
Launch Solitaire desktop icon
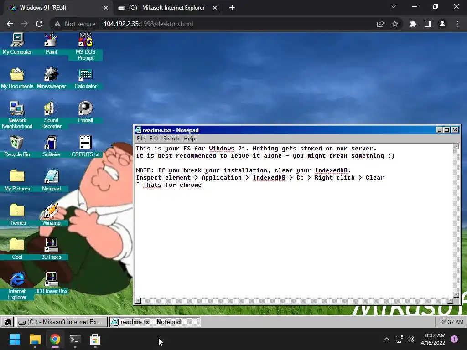51,147
